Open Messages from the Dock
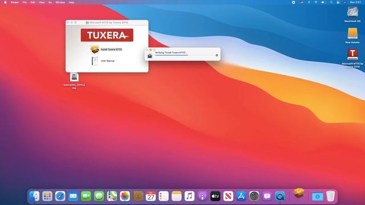The width and height of the screenshot is (365, 205). click(x=99, y=196)
